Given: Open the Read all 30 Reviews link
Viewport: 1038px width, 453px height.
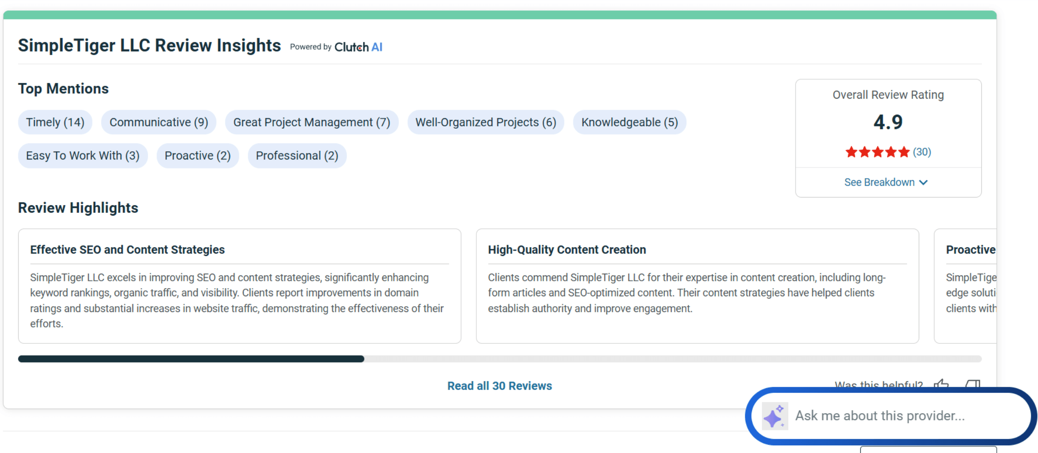Looking at the screenshot, I should 500,386.
